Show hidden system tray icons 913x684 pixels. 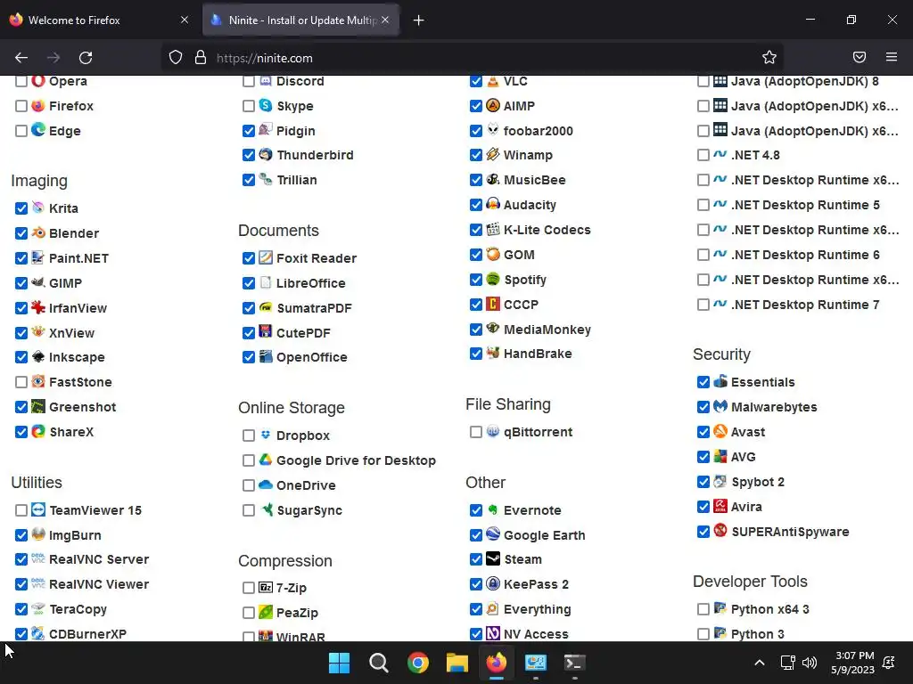[x=760, y=663]
